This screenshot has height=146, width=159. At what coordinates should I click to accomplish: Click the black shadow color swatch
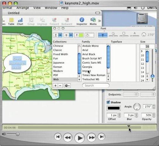[x=114, y=108]
